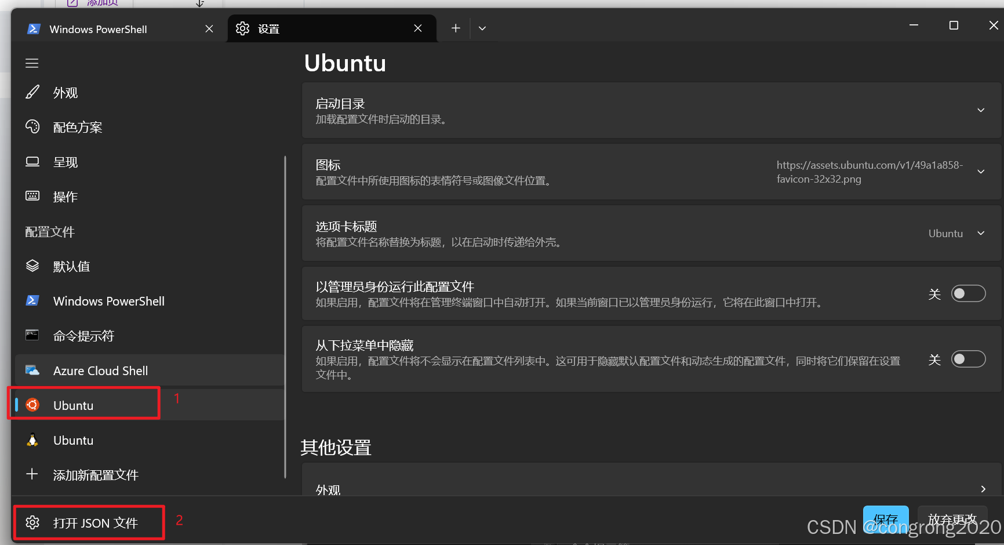The image size is (1004, 545).
Task: Open the 外观 section under 其他设置
Action: [x=652, y=480]
